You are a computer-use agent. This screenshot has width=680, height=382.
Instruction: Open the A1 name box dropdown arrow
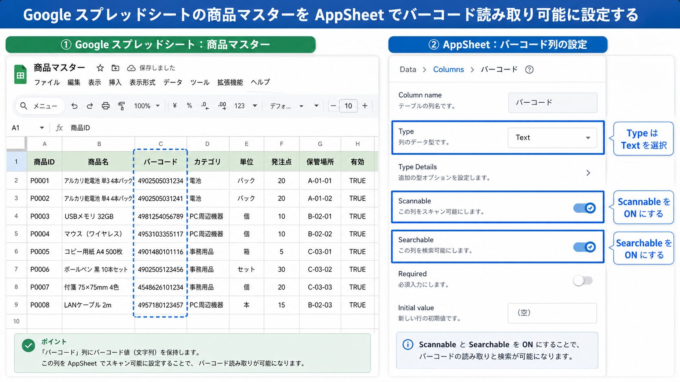42,128
